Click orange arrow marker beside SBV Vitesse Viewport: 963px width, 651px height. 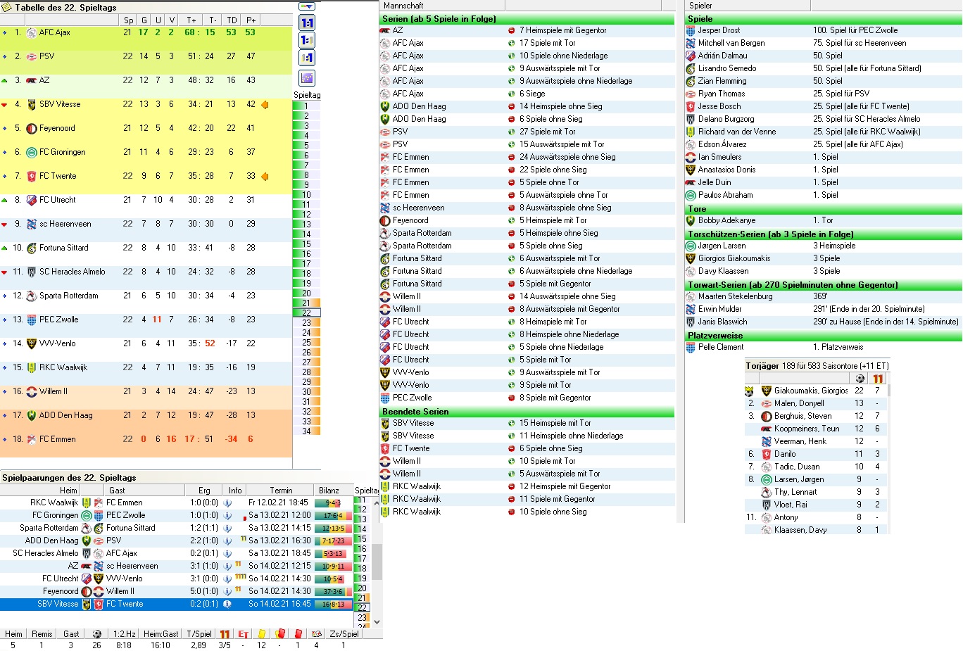click(x=265, y=105)
